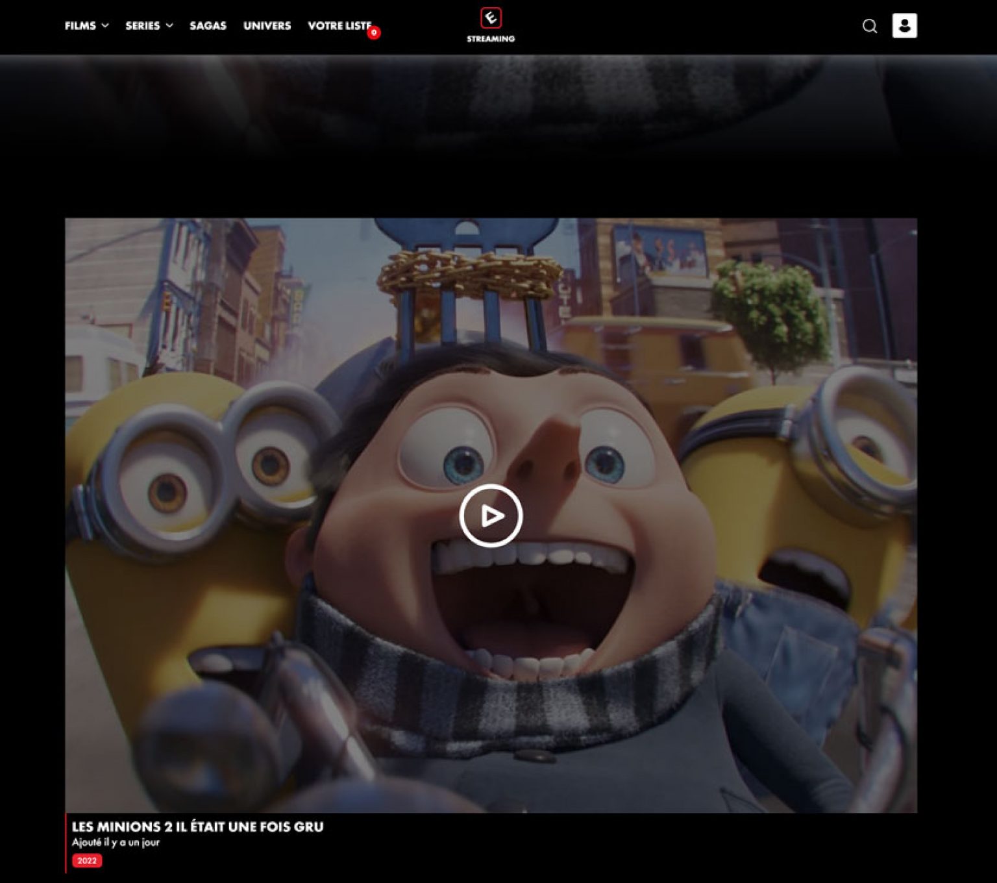Screen dimensions: 997x883
Task: Click the Les Minions 2 title link
Action: pos(197,827)
